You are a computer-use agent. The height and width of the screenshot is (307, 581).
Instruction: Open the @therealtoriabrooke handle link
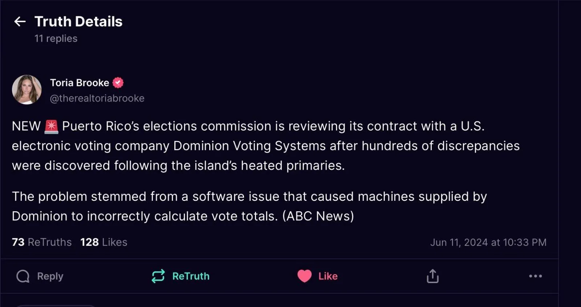[97, 98]
